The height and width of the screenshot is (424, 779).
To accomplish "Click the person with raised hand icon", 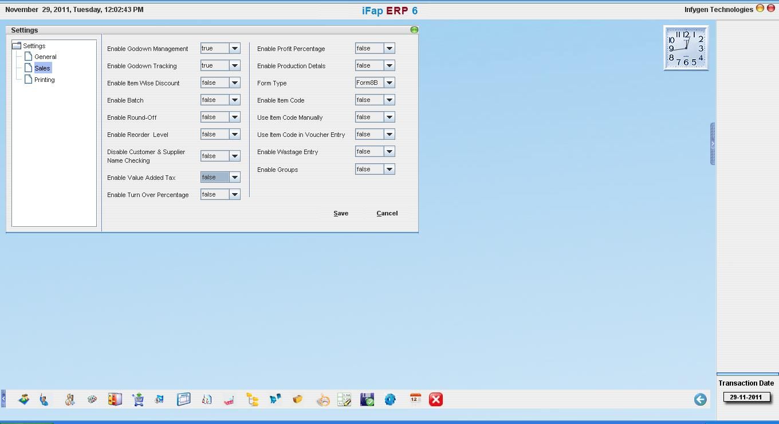I will coord(45,399).
